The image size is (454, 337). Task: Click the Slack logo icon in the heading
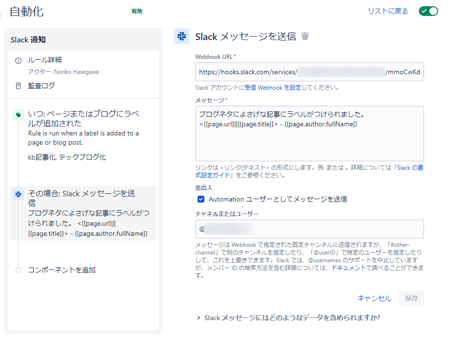[182, 36]
